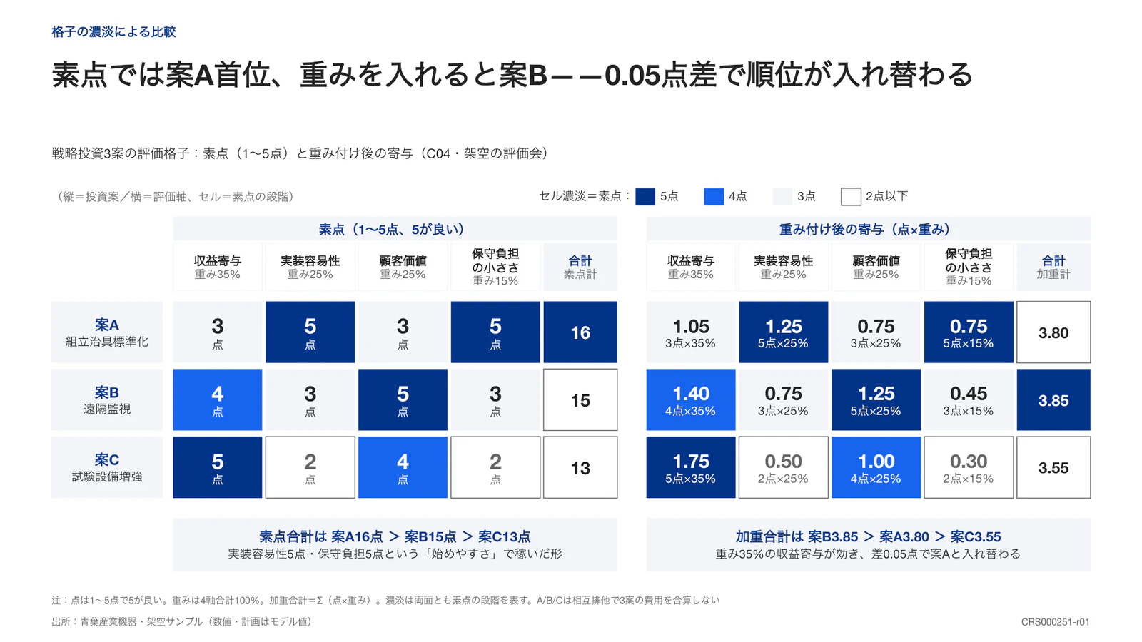Click the 4点 blue legend swatch

[714, 197]
